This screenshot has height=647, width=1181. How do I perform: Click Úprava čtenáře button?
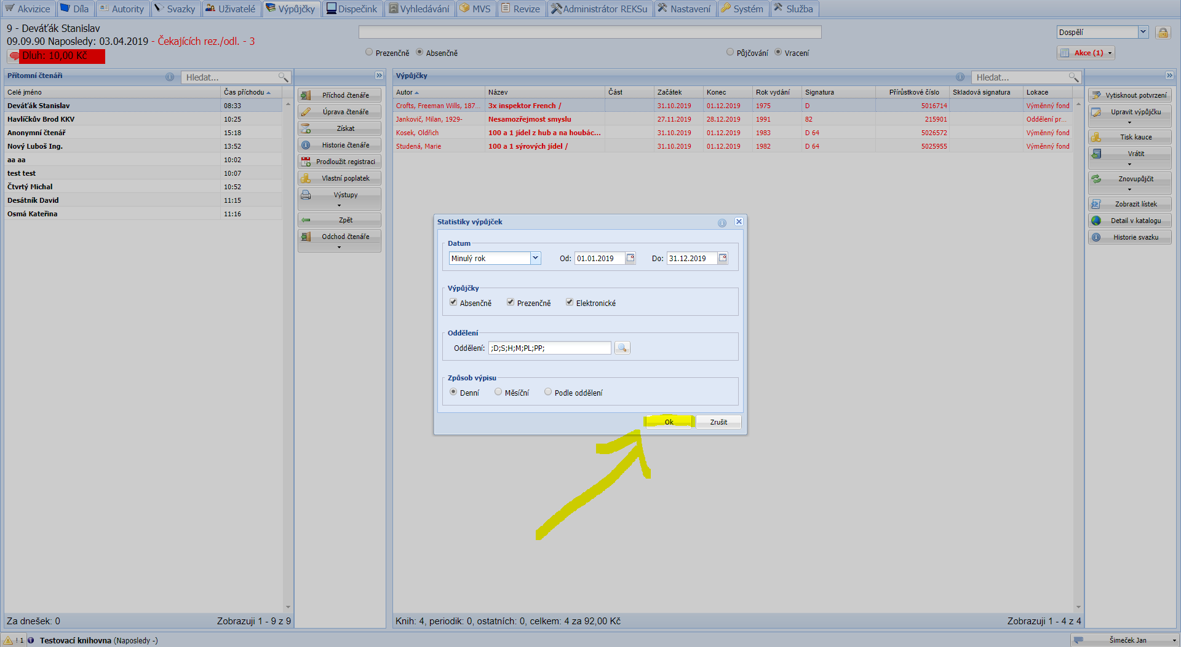[340, 112]
